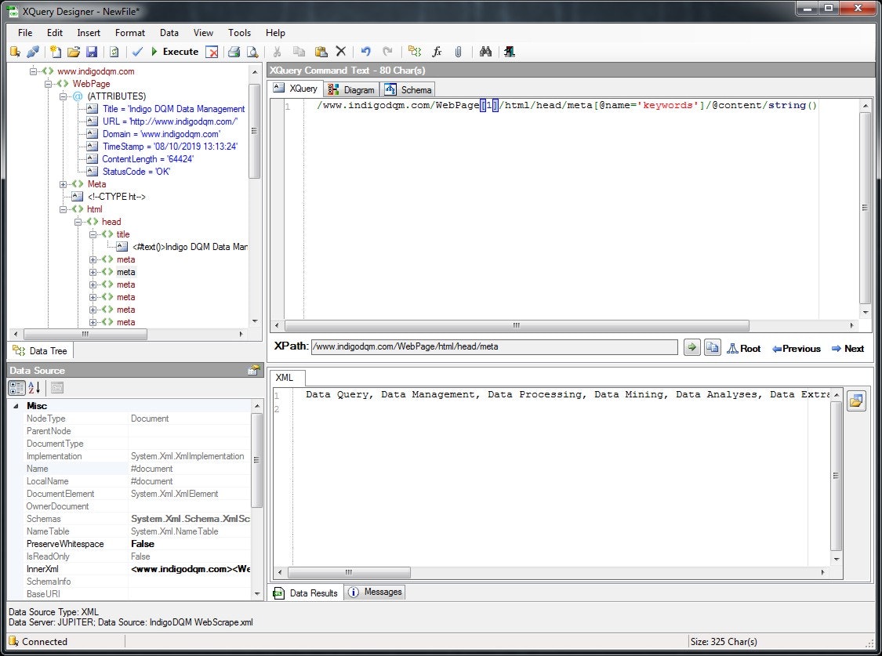Switch to alphabetical sorting in Data Source panel

tap(33, 387)
